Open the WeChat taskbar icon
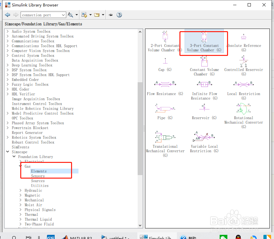274x239 pixels. 224,237
